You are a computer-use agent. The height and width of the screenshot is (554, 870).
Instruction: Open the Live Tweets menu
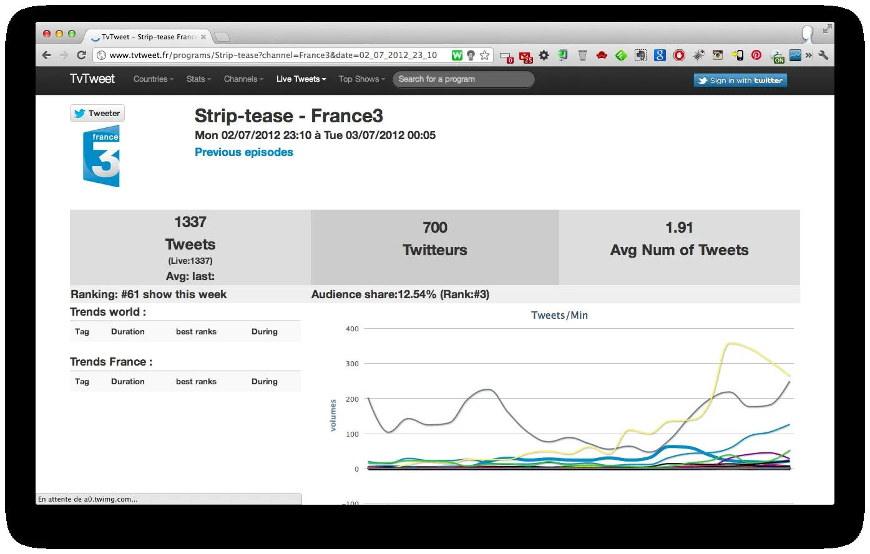click(301, 79)
